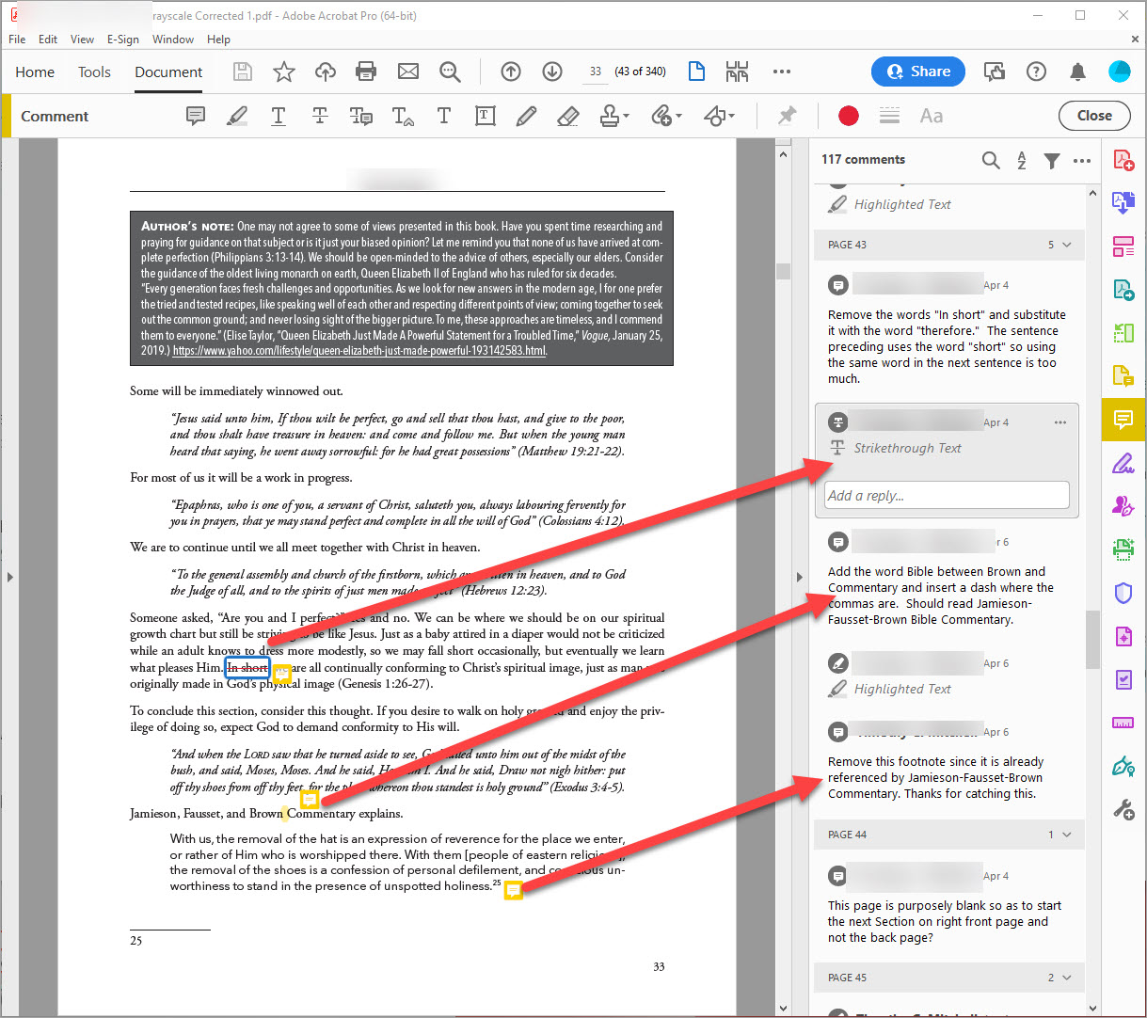Image resolution: width=1147 pixels, height=1018 pixels.
Task: Collapse the PAGE 44 comment group
Action: click(x=1066, y=835)
